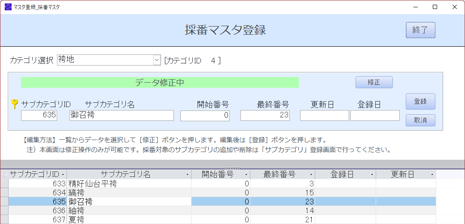465x224 pixels.
Task: Expand the 開始番号 column filter dropdown
Action: coord(246,175)
